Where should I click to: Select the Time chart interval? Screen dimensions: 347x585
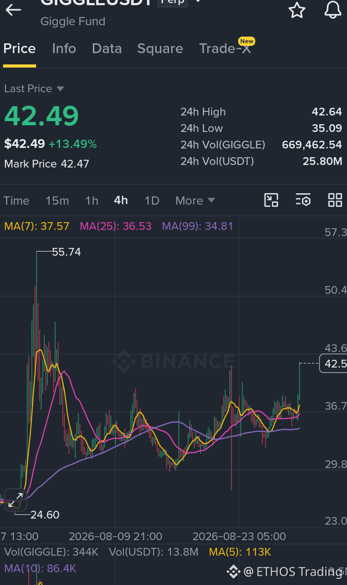click(x=16, y=200)
